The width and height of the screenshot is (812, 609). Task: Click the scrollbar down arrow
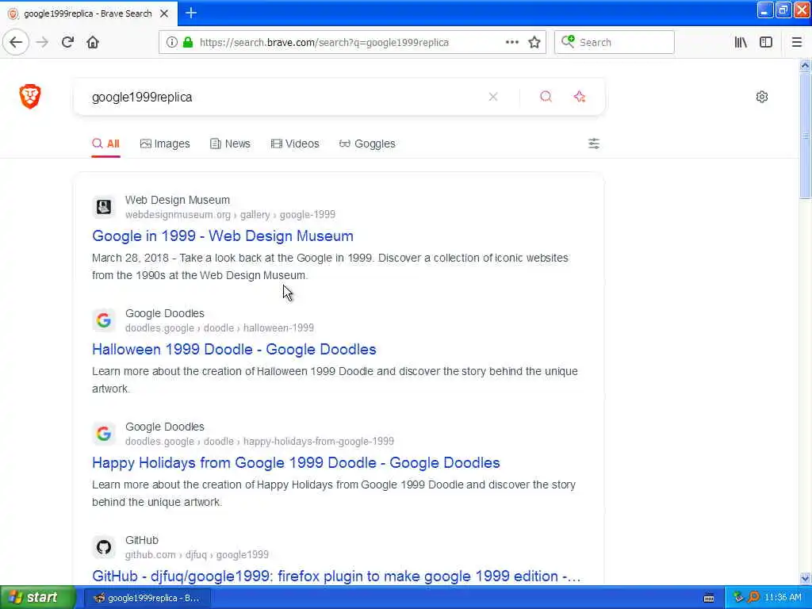pyautogui.click(x=805, y=578)
